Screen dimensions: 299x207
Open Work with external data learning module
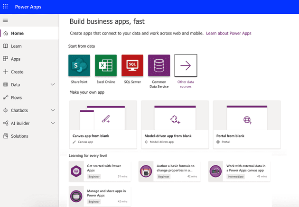239,171
